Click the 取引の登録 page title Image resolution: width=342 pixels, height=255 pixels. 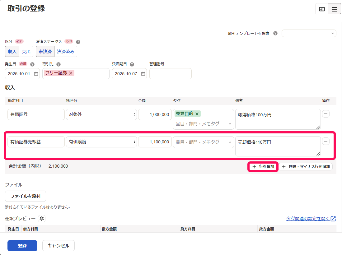click(x=26, y=8)
